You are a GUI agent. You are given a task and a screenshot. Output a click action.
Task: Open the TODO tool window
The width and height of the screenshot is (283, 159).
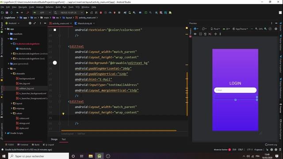click(x=10, y=144)
